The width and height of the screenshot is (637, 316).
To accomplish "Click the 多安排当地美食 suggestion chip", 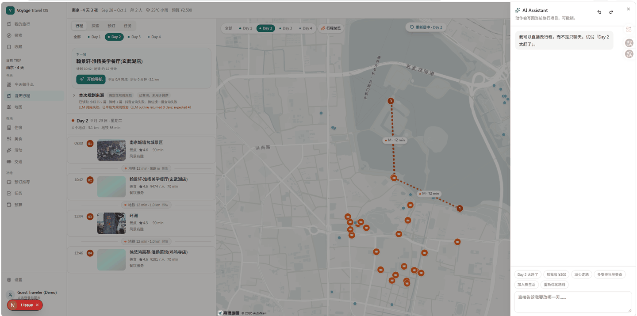I will click(x=610, y=274).
